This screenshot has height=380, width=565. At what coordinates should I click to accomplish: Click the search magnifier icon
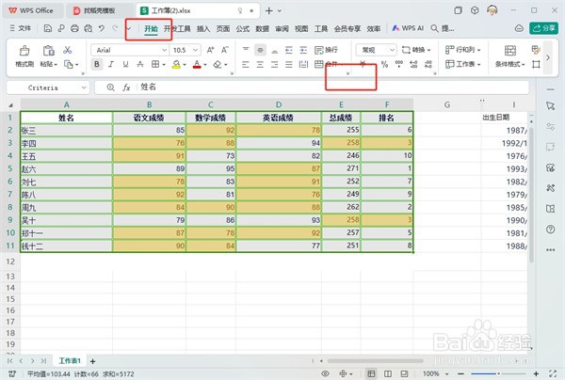(x=435, y=28)
